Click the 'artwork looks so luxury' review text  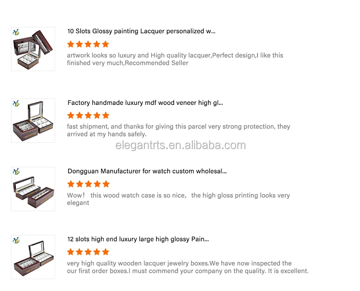[x=175, y=59]
